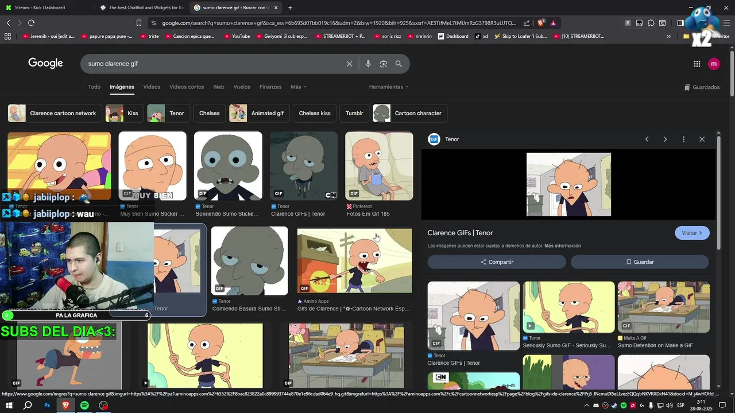Click the Visitar button
735x413 pixels.
(x=692, y=233)
